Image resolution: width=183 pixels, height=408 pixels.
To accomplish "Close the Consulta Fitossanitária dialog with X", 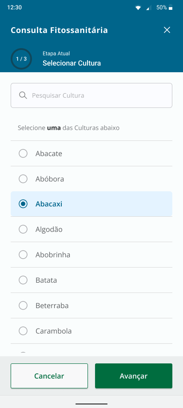I will [x=167, y=30].
